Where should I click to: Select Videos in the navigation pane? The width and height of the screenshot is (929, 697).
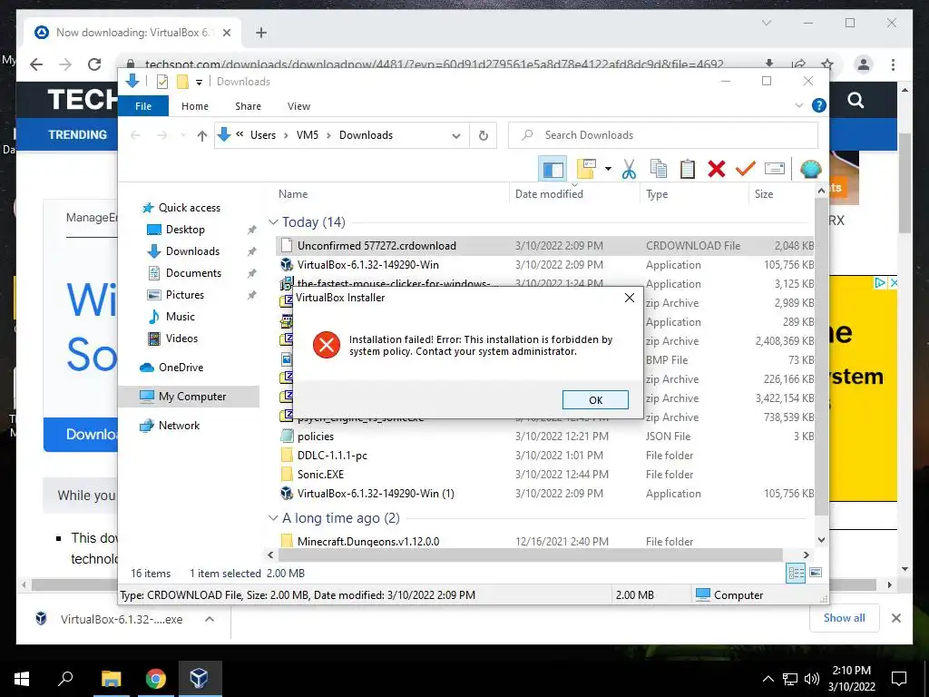(181, 339)
